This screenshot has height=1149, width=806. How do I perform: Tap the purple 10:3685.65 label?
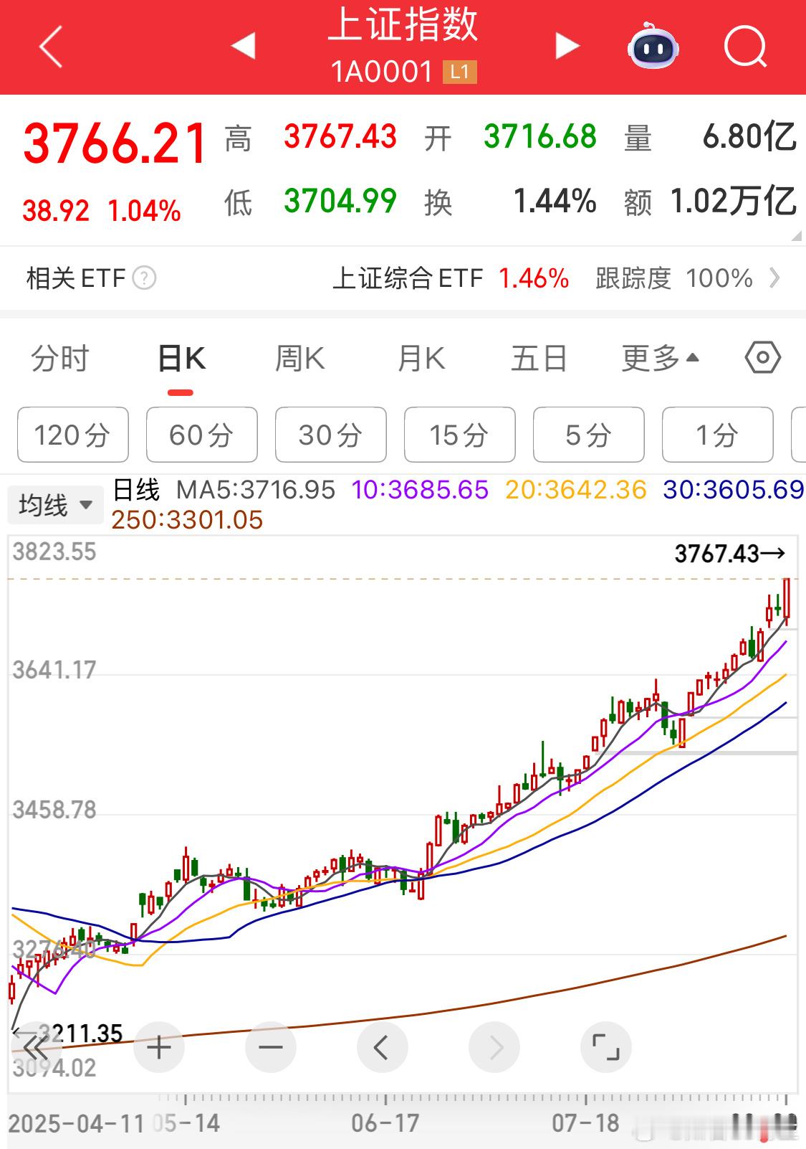420,490
